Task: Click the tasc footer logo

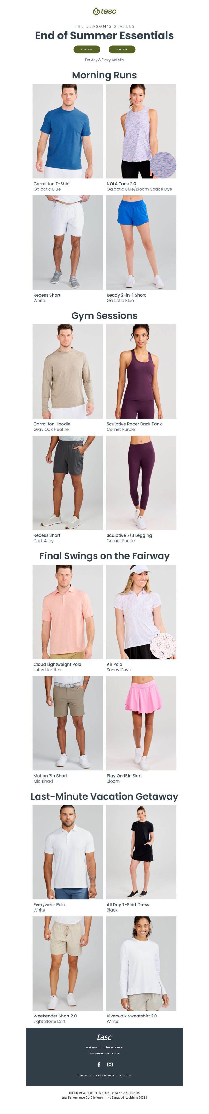Action: coord(104,1037)
